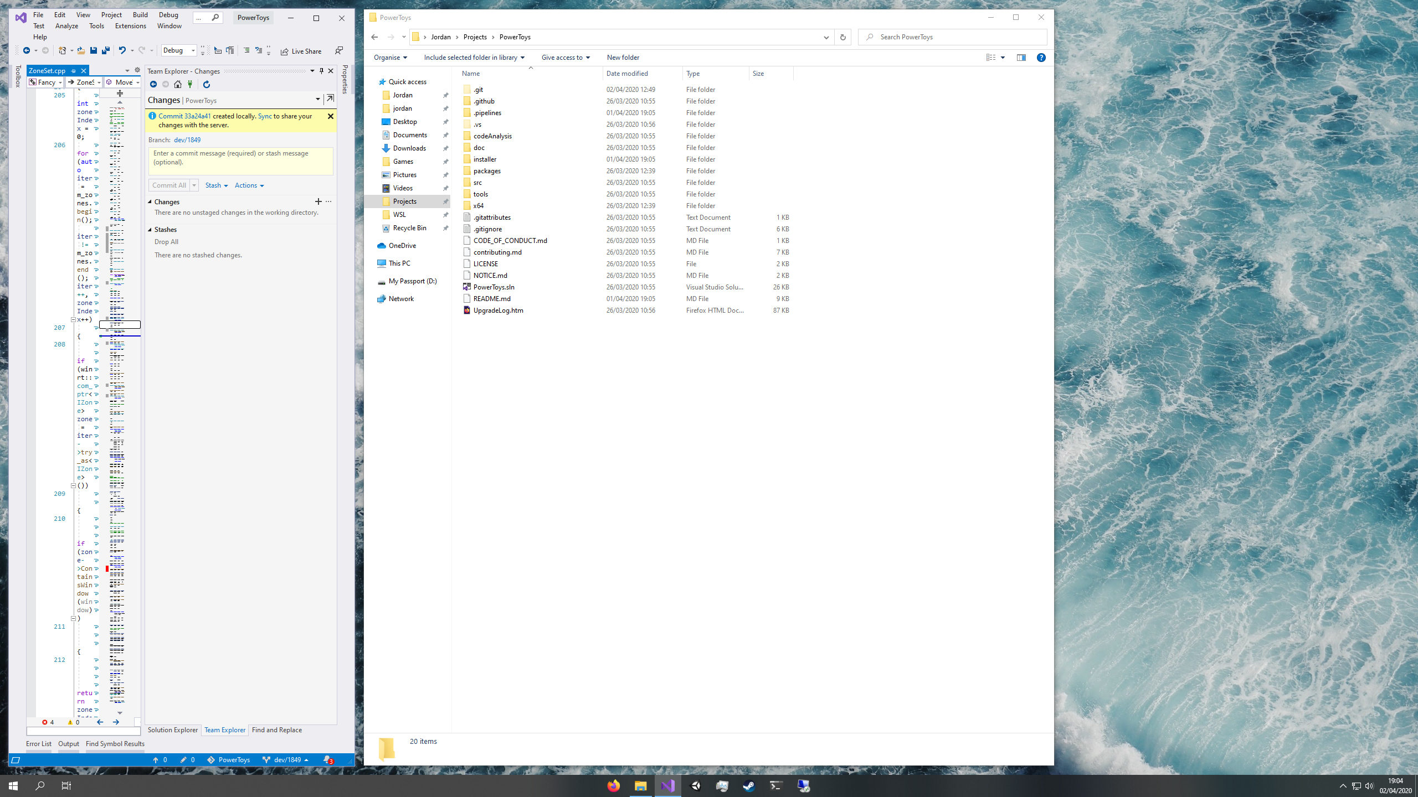1418x797 pixels.
Task: Toggle preview pane in File Explorer
Action: (1021, 58)
